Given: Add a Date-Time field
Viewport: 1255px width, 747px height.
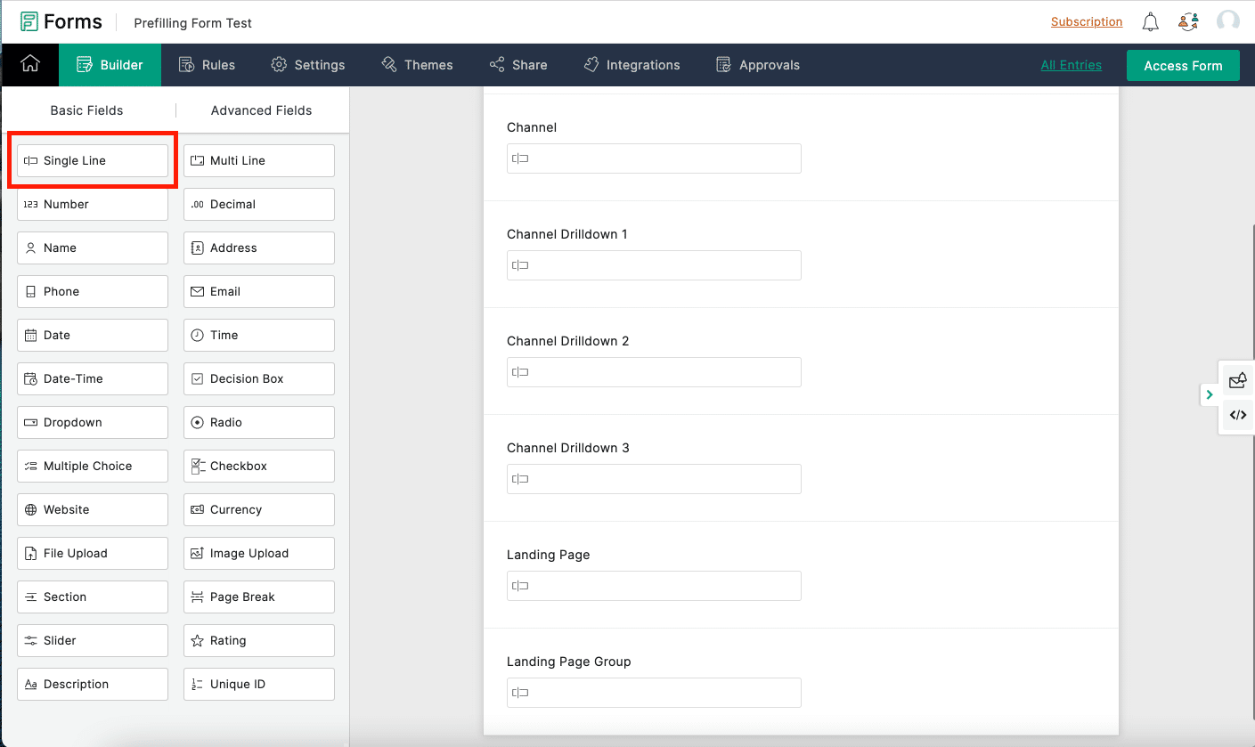Looking at the screenshot, I should pos(93,378).
